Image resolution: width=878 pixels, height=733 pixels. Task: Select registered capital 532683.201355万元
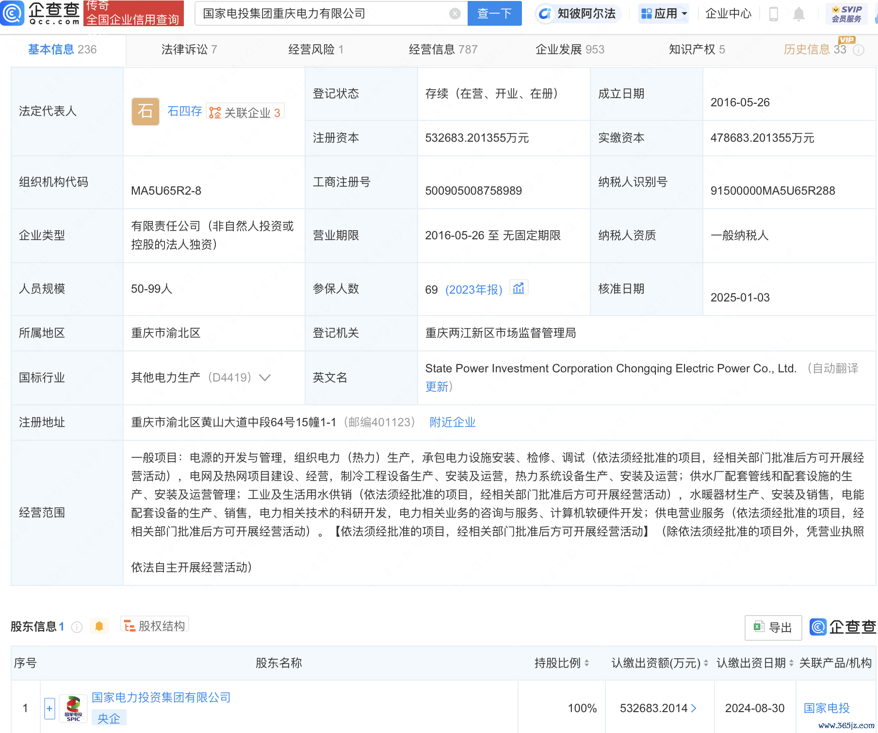pyautogui.click(x=477, y=138)
